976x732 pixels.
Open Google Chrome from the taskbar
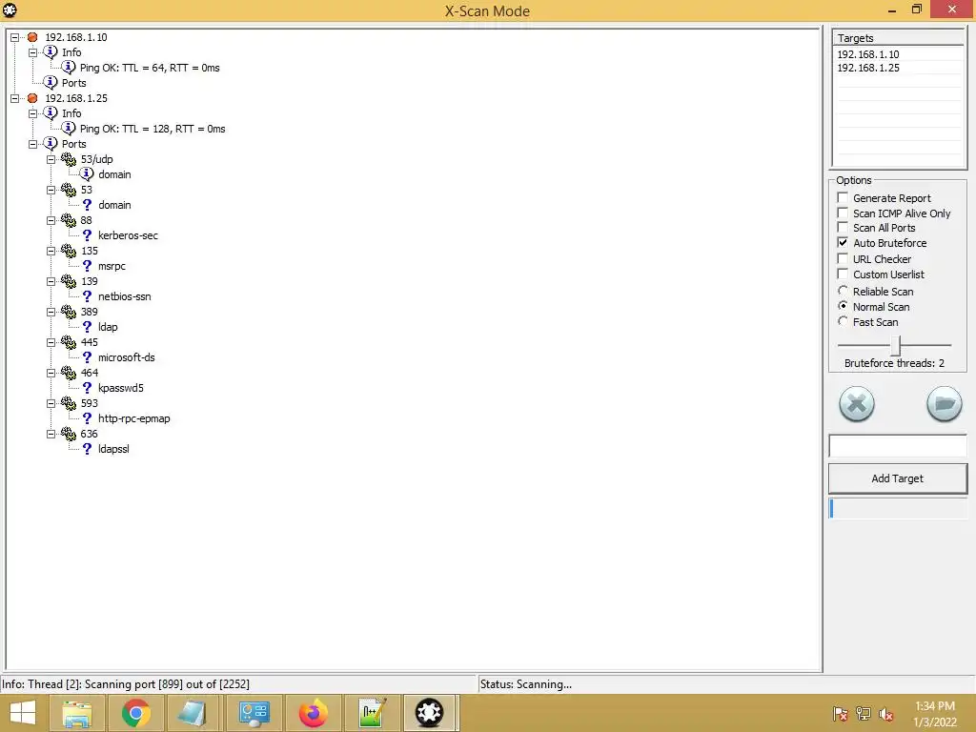[136, 713]
